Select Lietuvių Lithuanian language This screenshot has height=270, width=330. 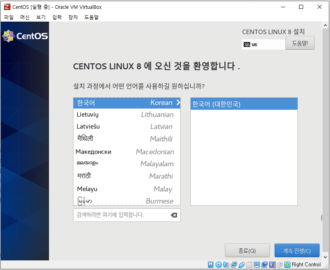tap(127, 115)
